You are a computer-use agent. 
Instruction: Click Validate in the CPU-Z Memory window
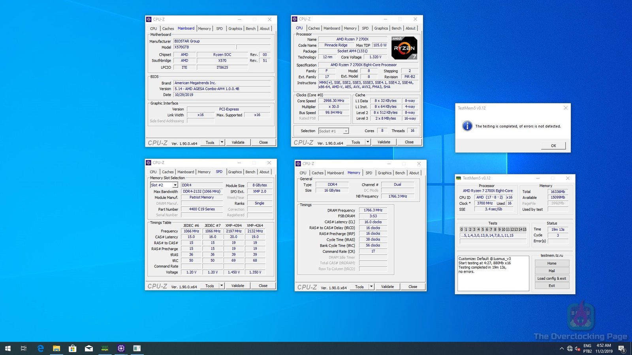pos(387,287)
